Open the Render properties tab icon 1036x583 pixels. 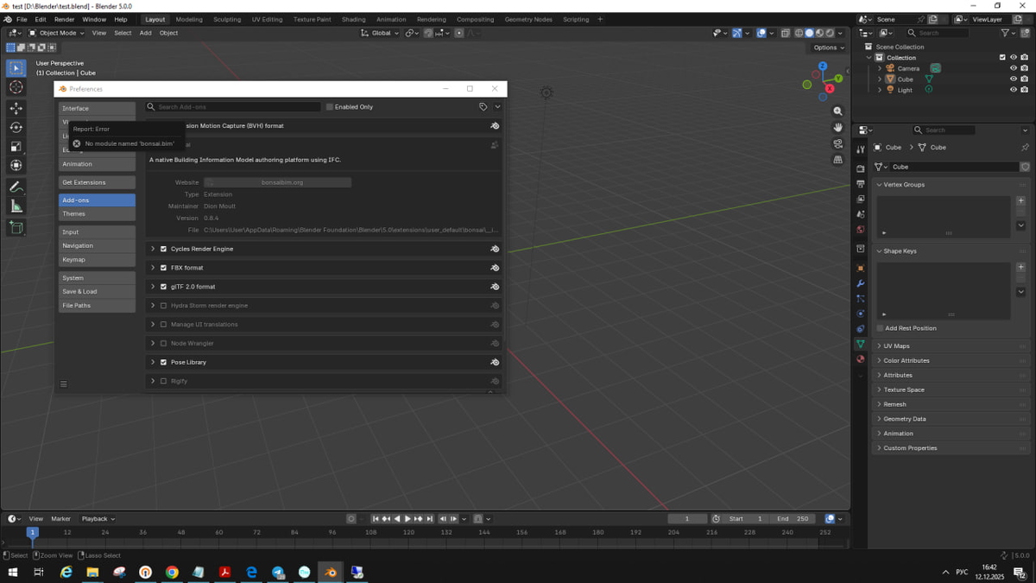point(861,169)
